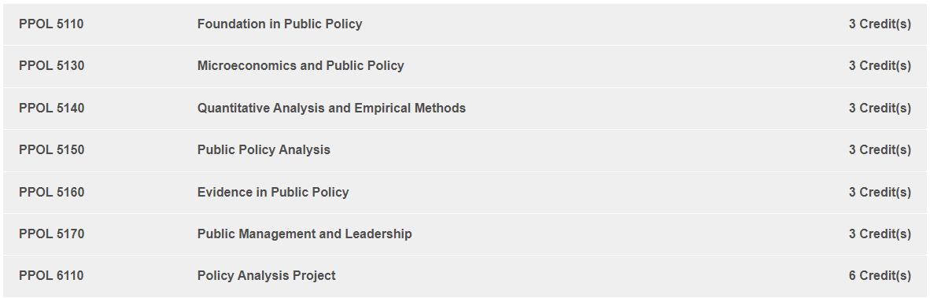This screenshot has height=298, width=930.
Task: Select the PPOL 5150 course code
Action: coord(52,150)
